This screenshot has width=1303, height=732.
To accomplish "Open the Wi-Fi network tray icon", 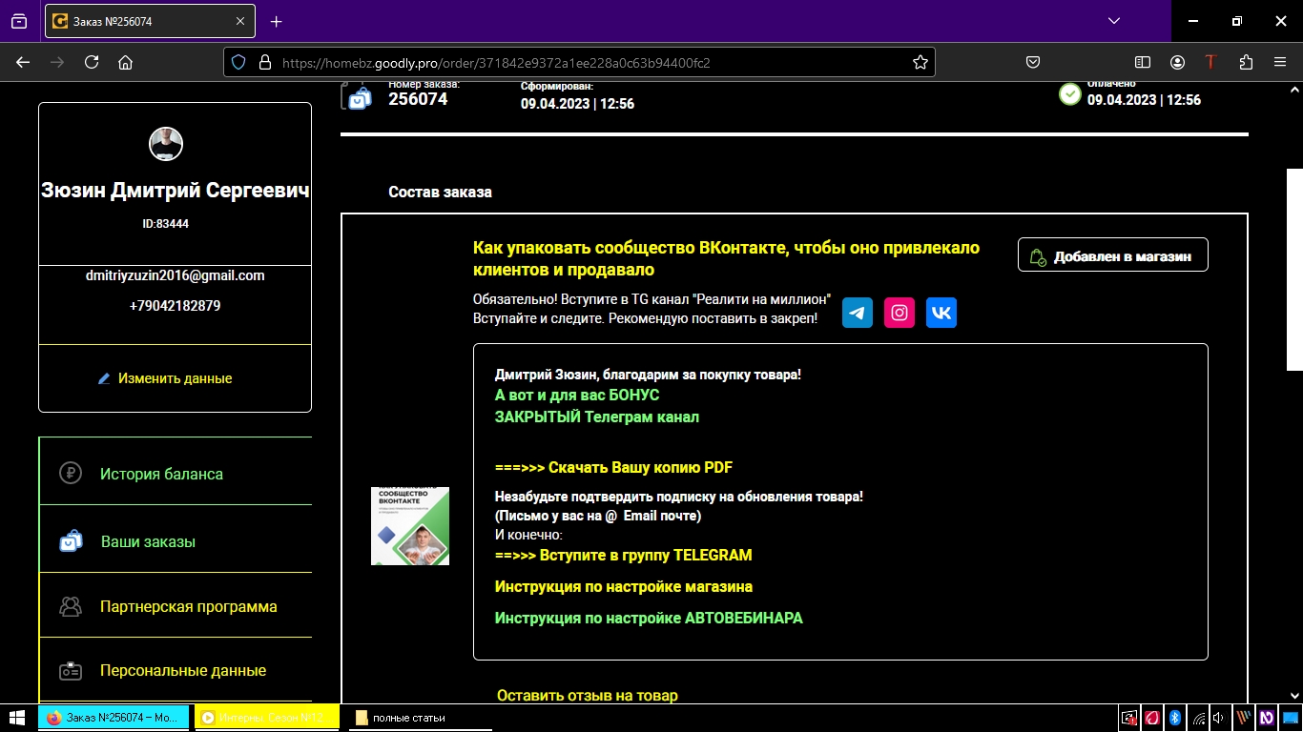I will pos(1198,718).
